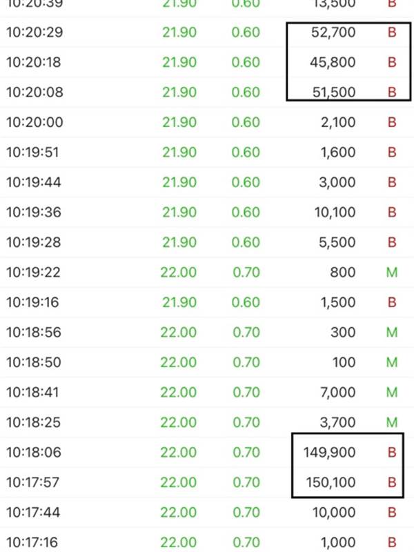Click the 5,500 volume trade
Screen dimensions: 414x552
(x=337, y=242)
